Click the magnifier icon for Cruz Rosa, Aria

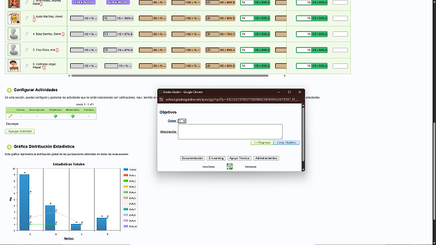tap(27, 50)
